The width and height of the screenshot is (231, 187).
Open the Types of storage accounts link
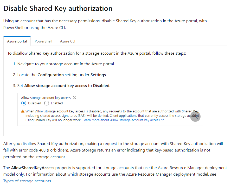click(x=27, y=181)
